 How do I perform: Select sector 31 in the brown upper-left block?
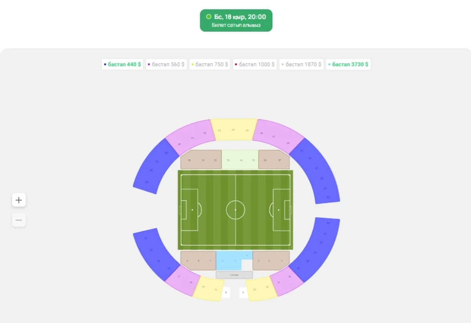tap(203, 160)
